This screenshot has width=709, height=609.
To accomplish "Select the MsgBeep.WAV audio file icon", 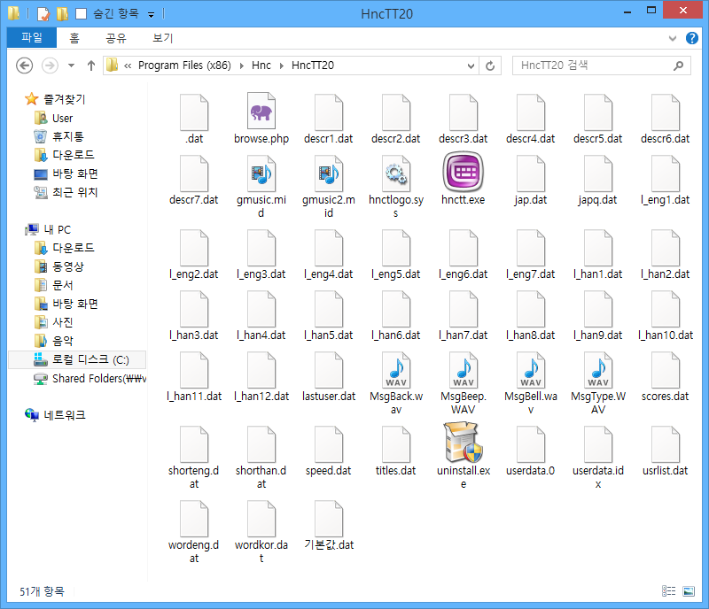I will point(463,370).
